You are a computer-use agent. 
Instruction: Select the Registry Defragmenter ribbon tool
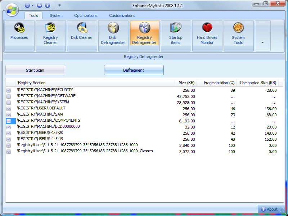click(x=145, y=36)
